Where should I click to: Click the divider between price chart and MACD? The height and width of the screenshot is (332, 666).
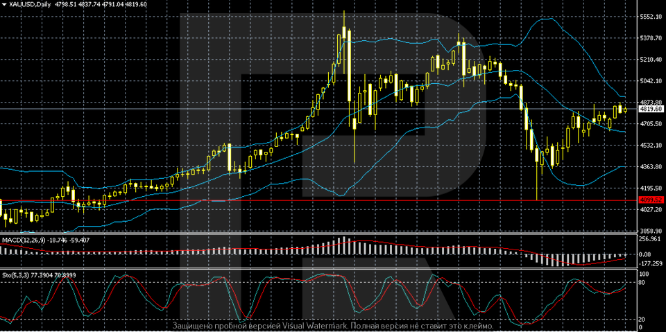coord(319,234)
